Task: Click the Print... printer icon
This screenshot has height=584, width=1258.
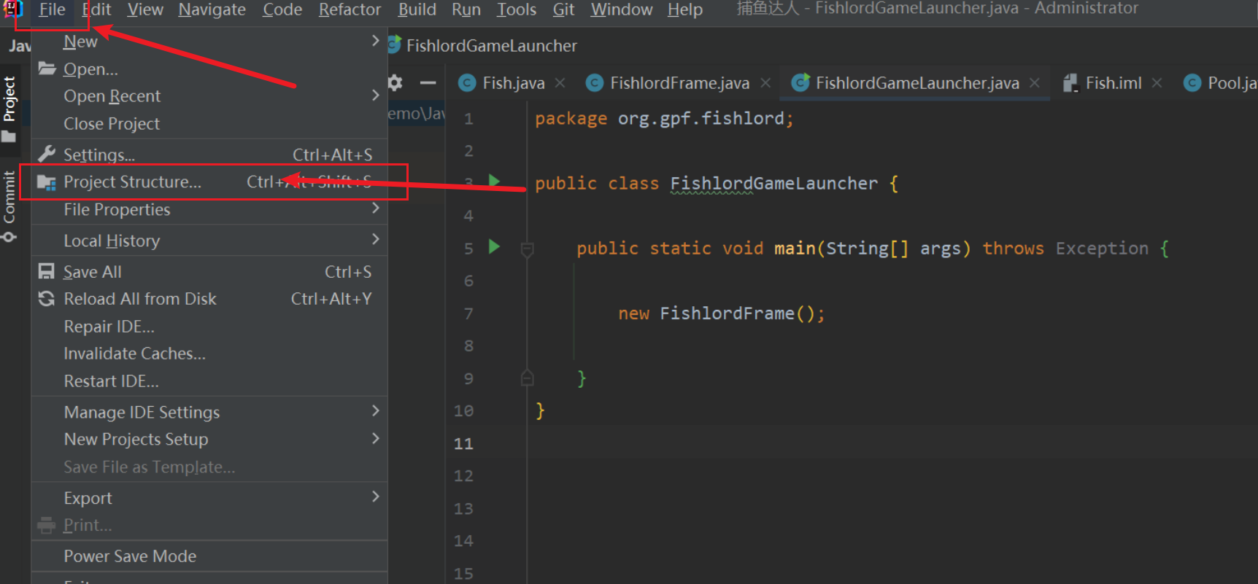Action: [47, 525]
